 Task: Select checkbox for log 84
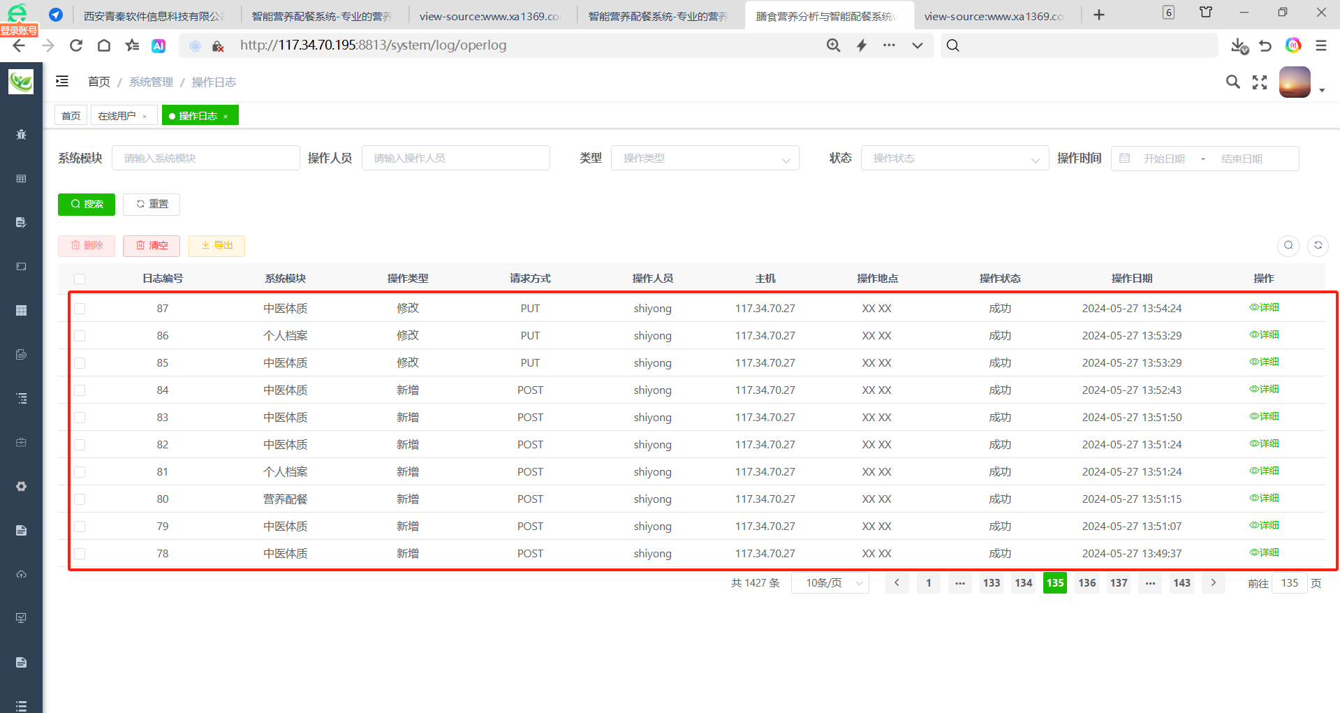tap(80, 390)
